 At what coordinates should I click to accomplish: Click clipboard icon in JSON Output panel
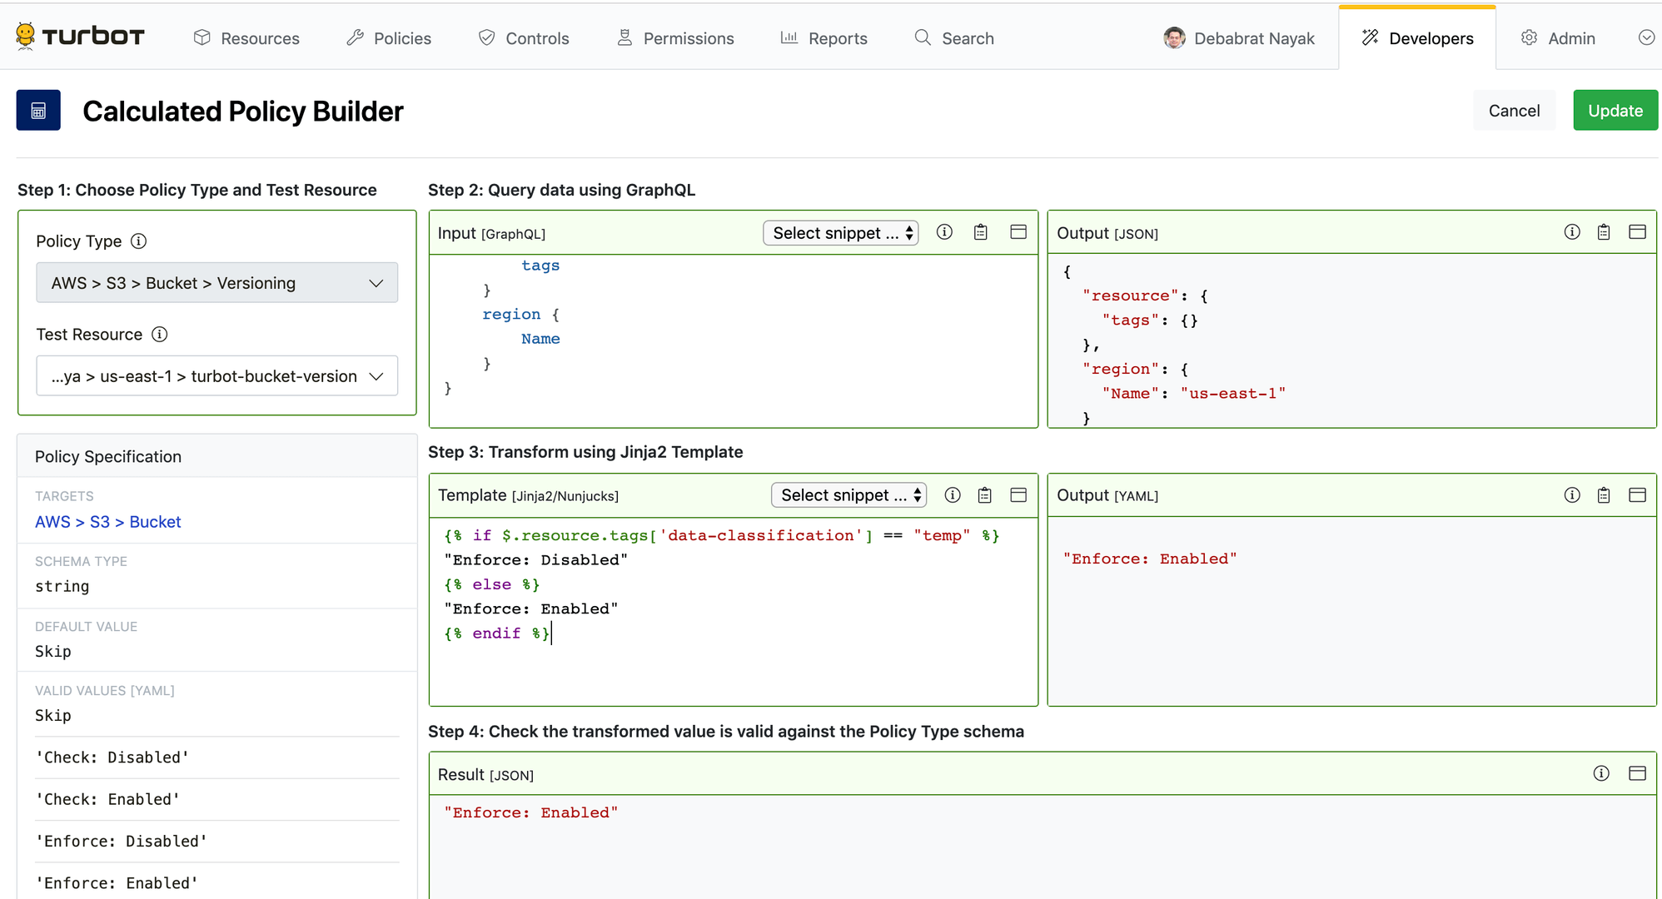point(1604,233)
